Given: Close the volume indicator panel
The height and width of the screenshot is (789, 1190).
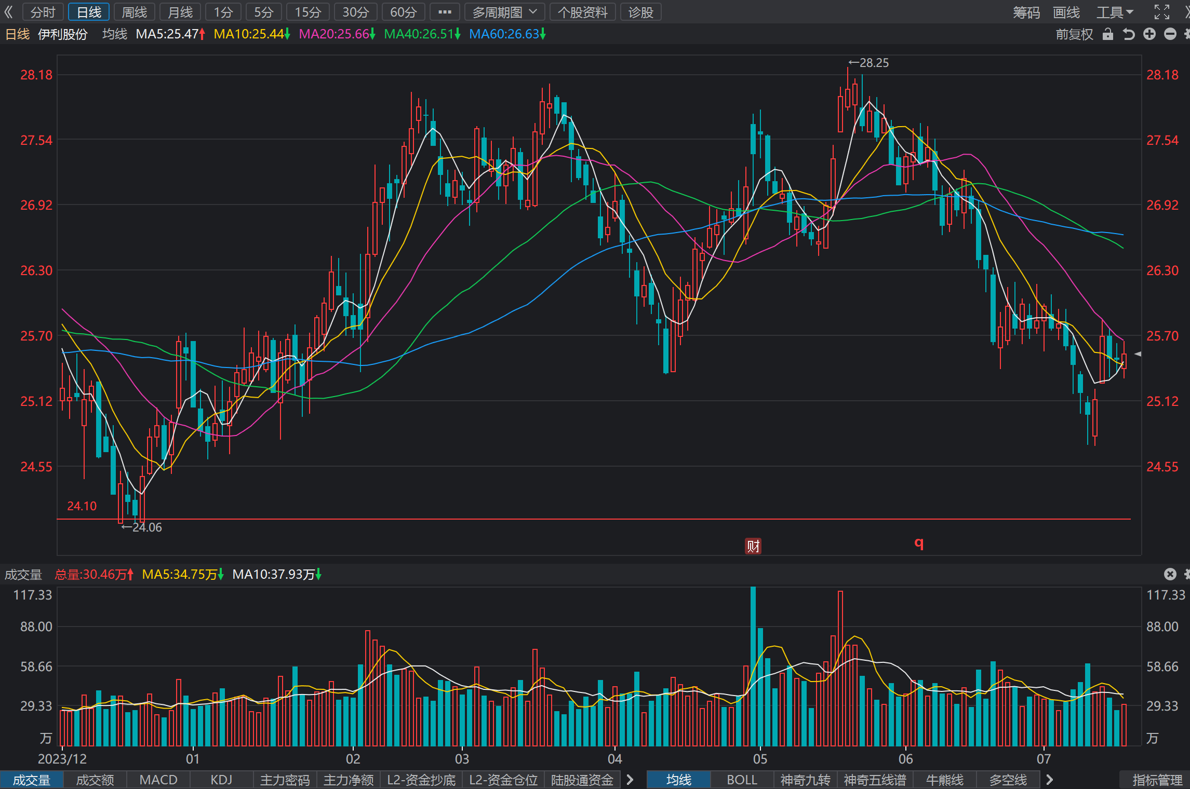Looking at the screenshot, I should click(1170, 574).
